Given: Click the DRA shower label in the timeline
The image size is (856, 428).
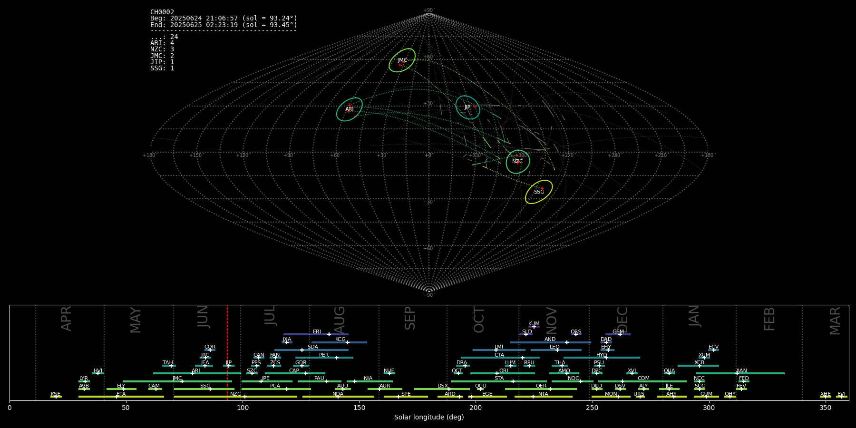Looking at the screenshot, I should pos(462,363).
